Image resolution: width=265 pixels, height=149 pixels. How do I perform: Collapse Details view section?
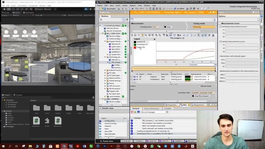[x=100, y=108]
